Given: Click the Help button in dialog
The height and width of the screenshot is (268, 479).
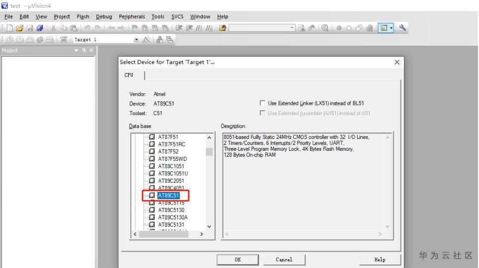Looking at the screenshot, I should pyautogui.click(x=380, y=260).
